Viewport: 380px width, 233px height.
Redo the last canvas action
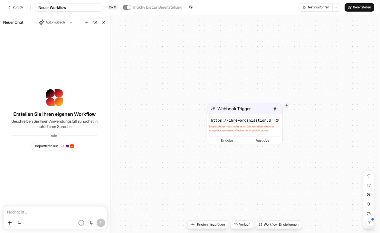pyautogui.click(x=369, y=185)
